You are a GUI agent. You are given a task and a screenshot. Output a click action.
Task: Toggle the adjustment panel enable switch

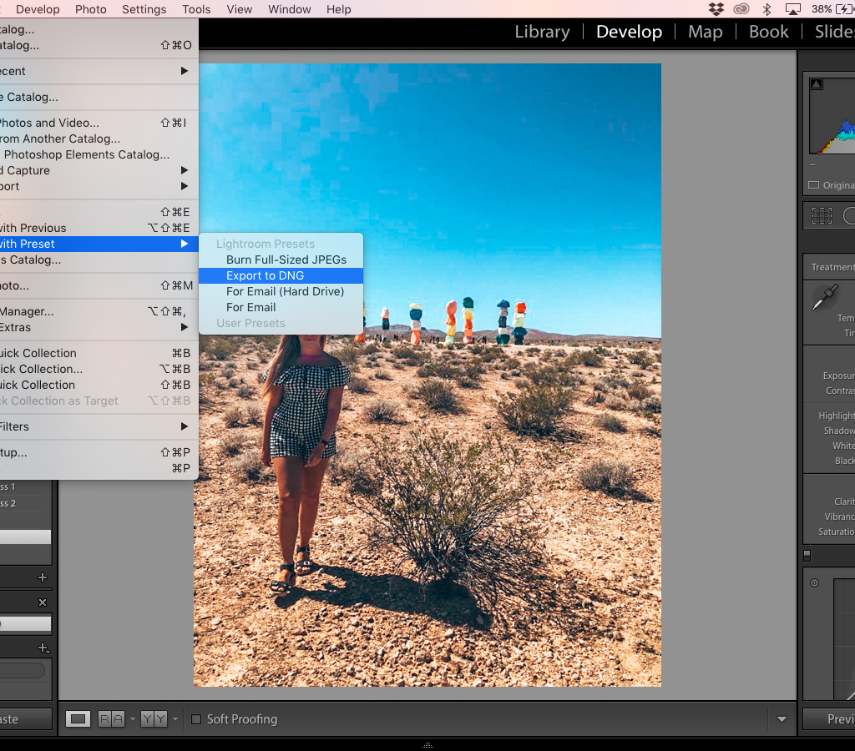click(807, 555)
